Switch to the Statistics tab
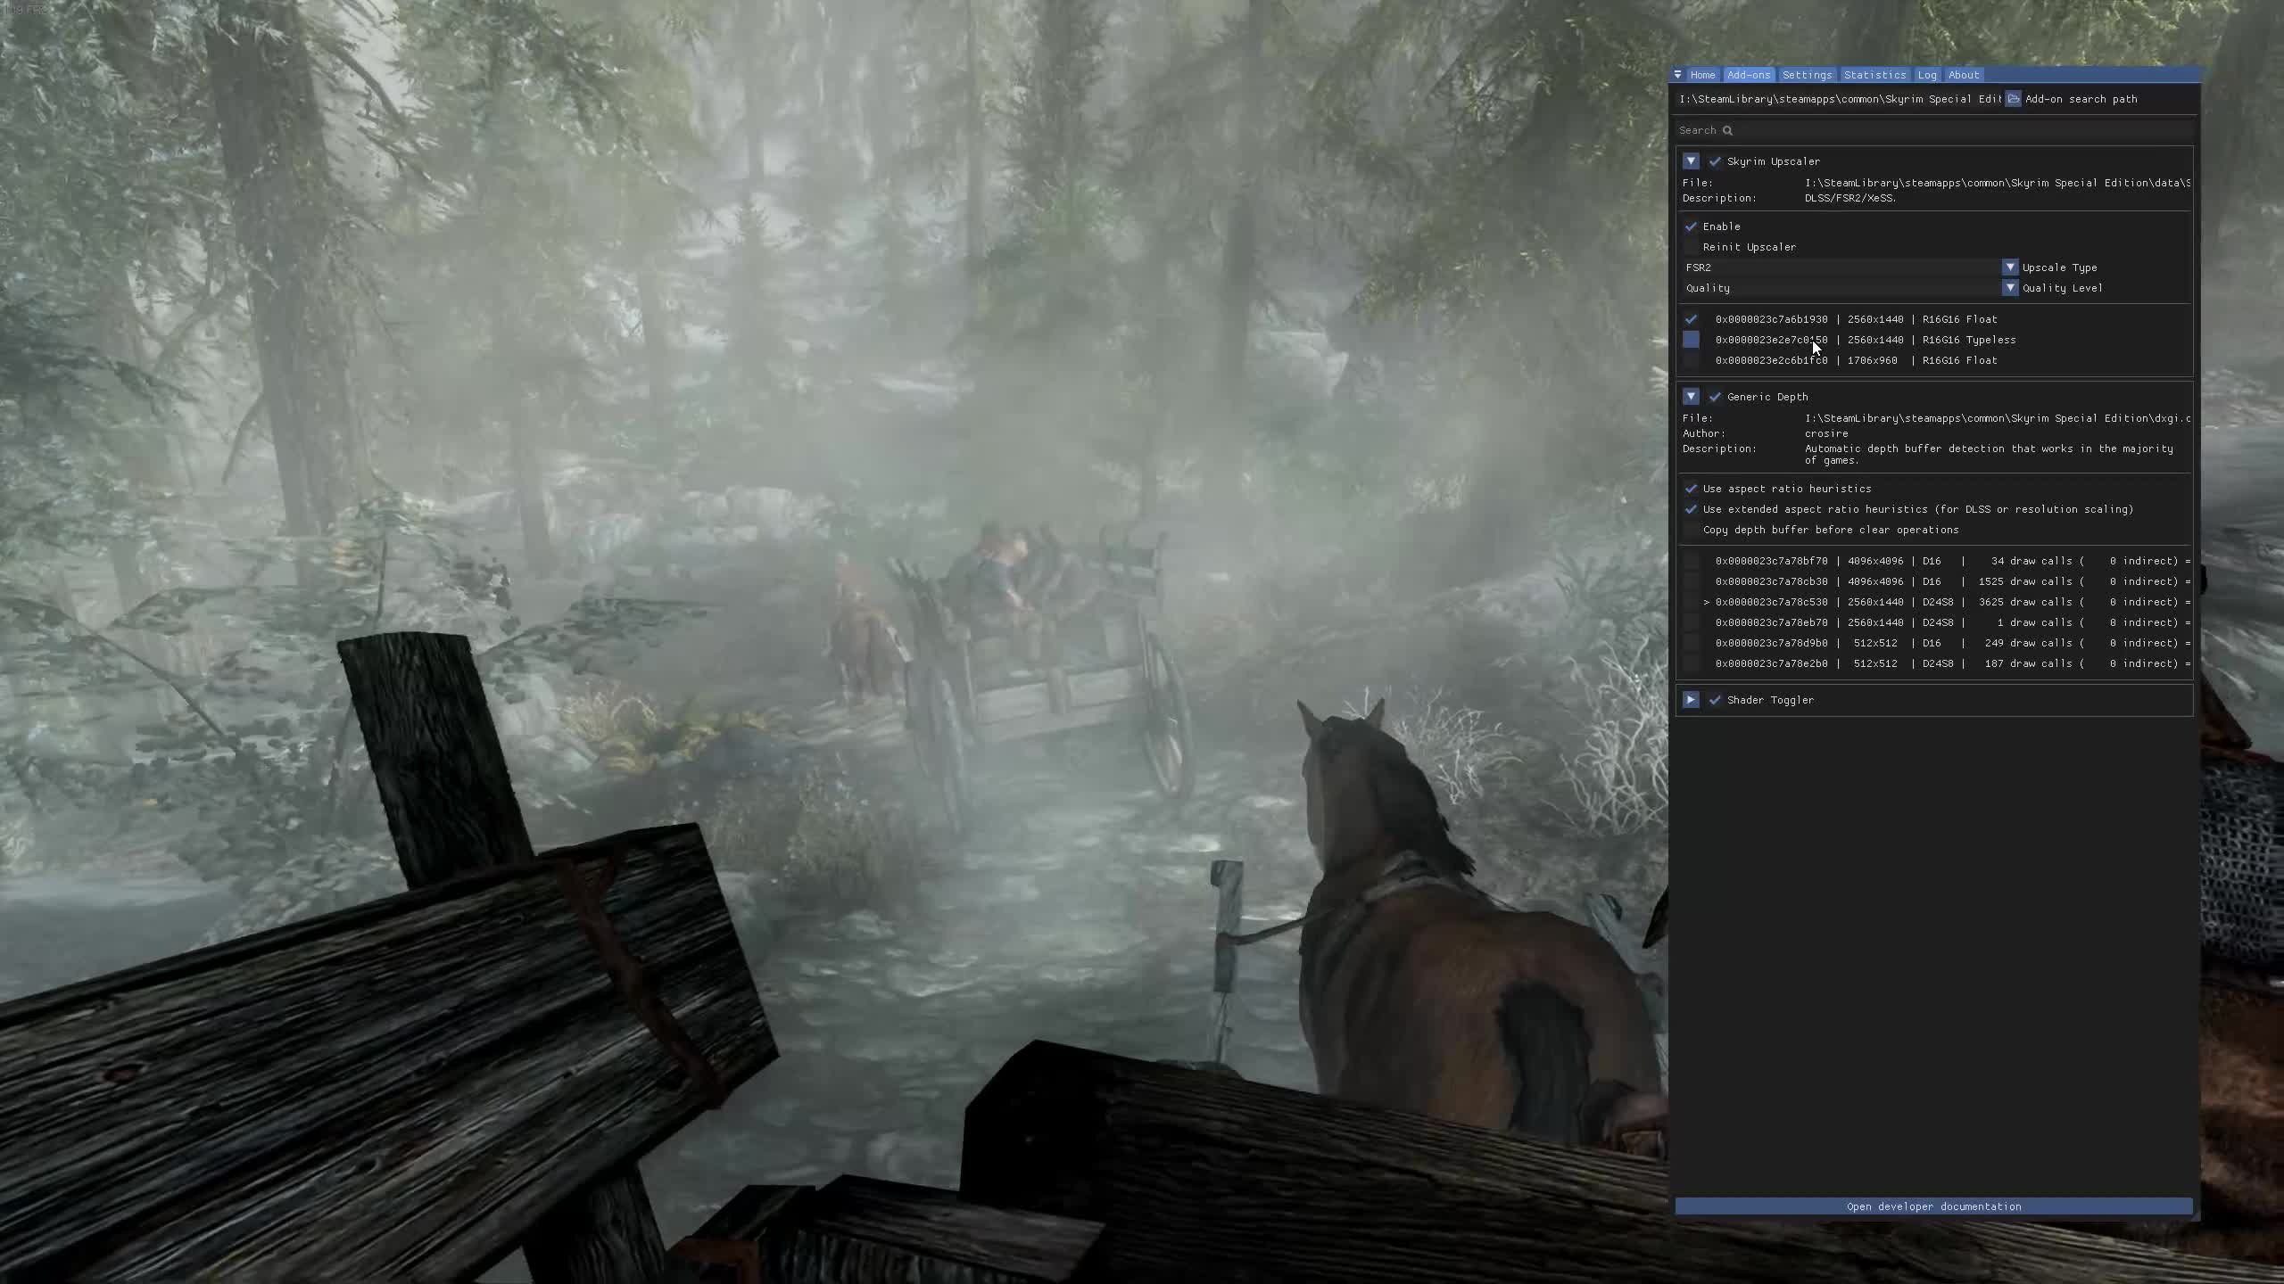Image resolution: width=2284 pixels, height=1284 pixels. point(1874,75)
